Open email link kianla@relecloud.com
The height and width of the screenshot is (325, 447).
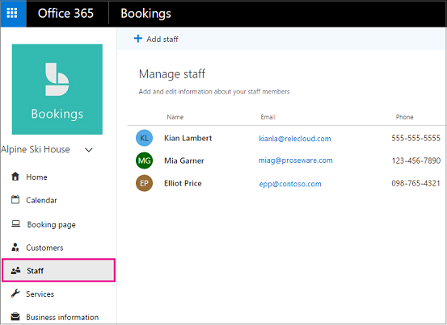(x=295, y=139)
